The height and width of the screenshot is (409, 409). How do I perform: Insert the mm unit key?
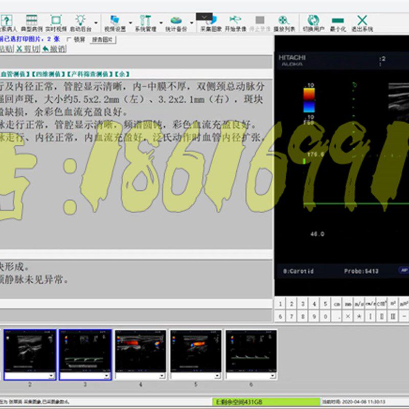tap(348, 304)
